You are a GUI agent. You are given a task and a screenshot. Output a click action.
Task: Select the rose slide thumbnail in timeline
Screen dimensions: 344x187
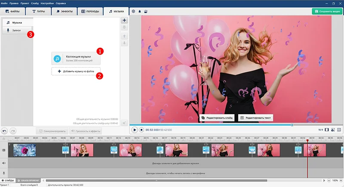(25, 150)
